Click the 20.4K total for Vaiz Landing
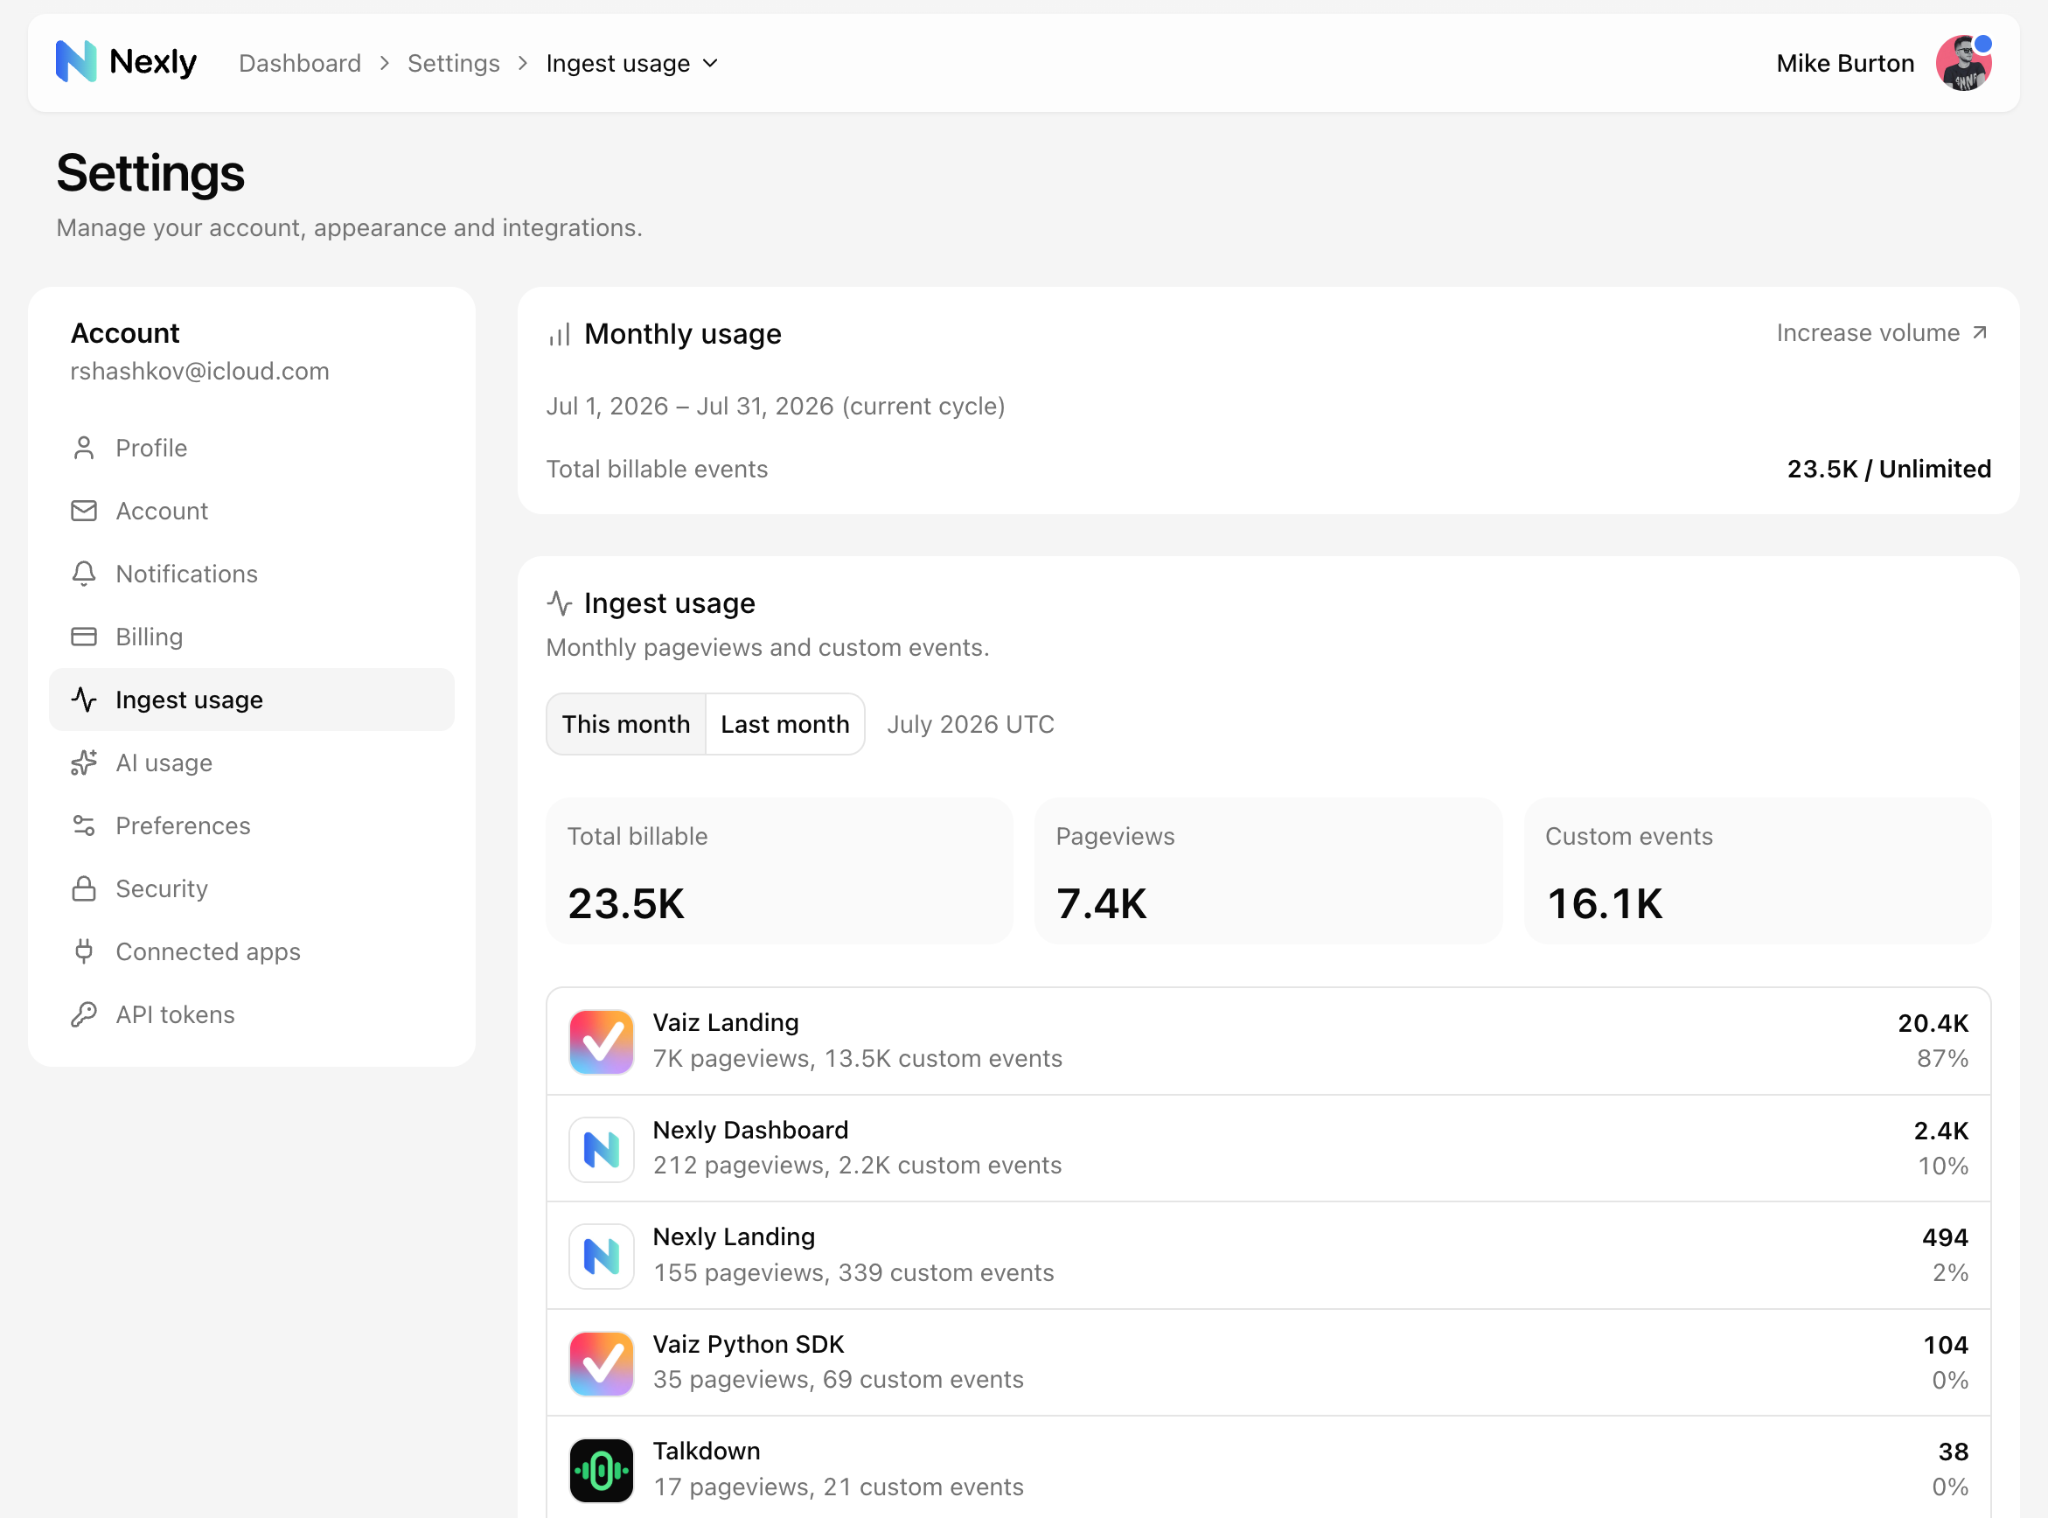The image size is (2048, 1518). tap(1933, 1023)
